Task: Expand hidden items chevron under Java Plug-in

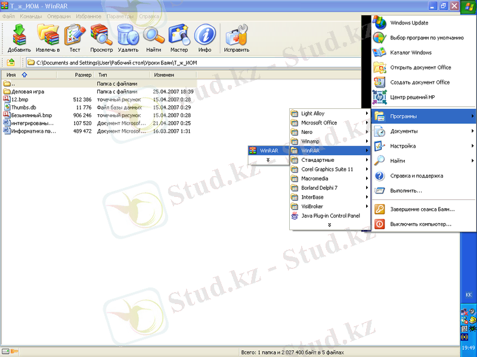Action: tap(329, 225)
